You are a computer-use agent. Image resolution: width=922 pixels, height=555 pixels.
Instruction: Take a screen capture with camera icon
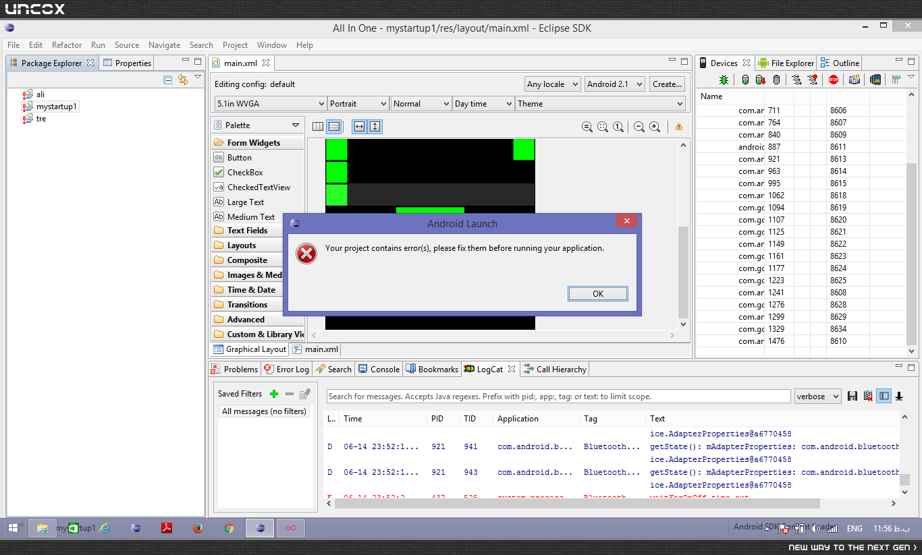click(855, 80)
